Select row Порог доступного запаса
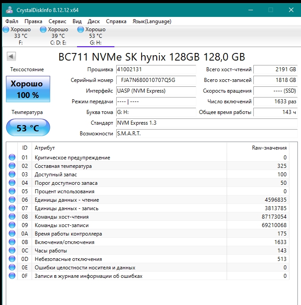Image resolution: width=301 pixels, height=305 pixels. [148, 183]
